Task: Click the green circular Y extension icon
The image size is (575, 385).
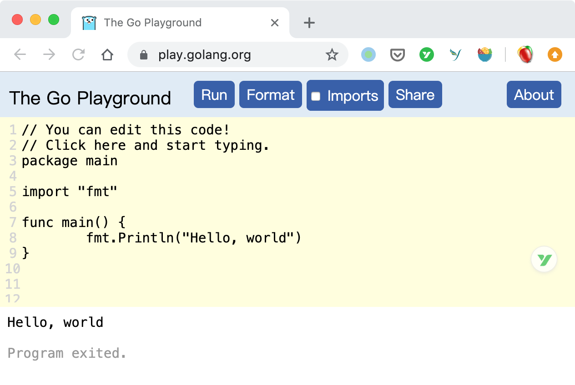Action: (x=426, y=55)
